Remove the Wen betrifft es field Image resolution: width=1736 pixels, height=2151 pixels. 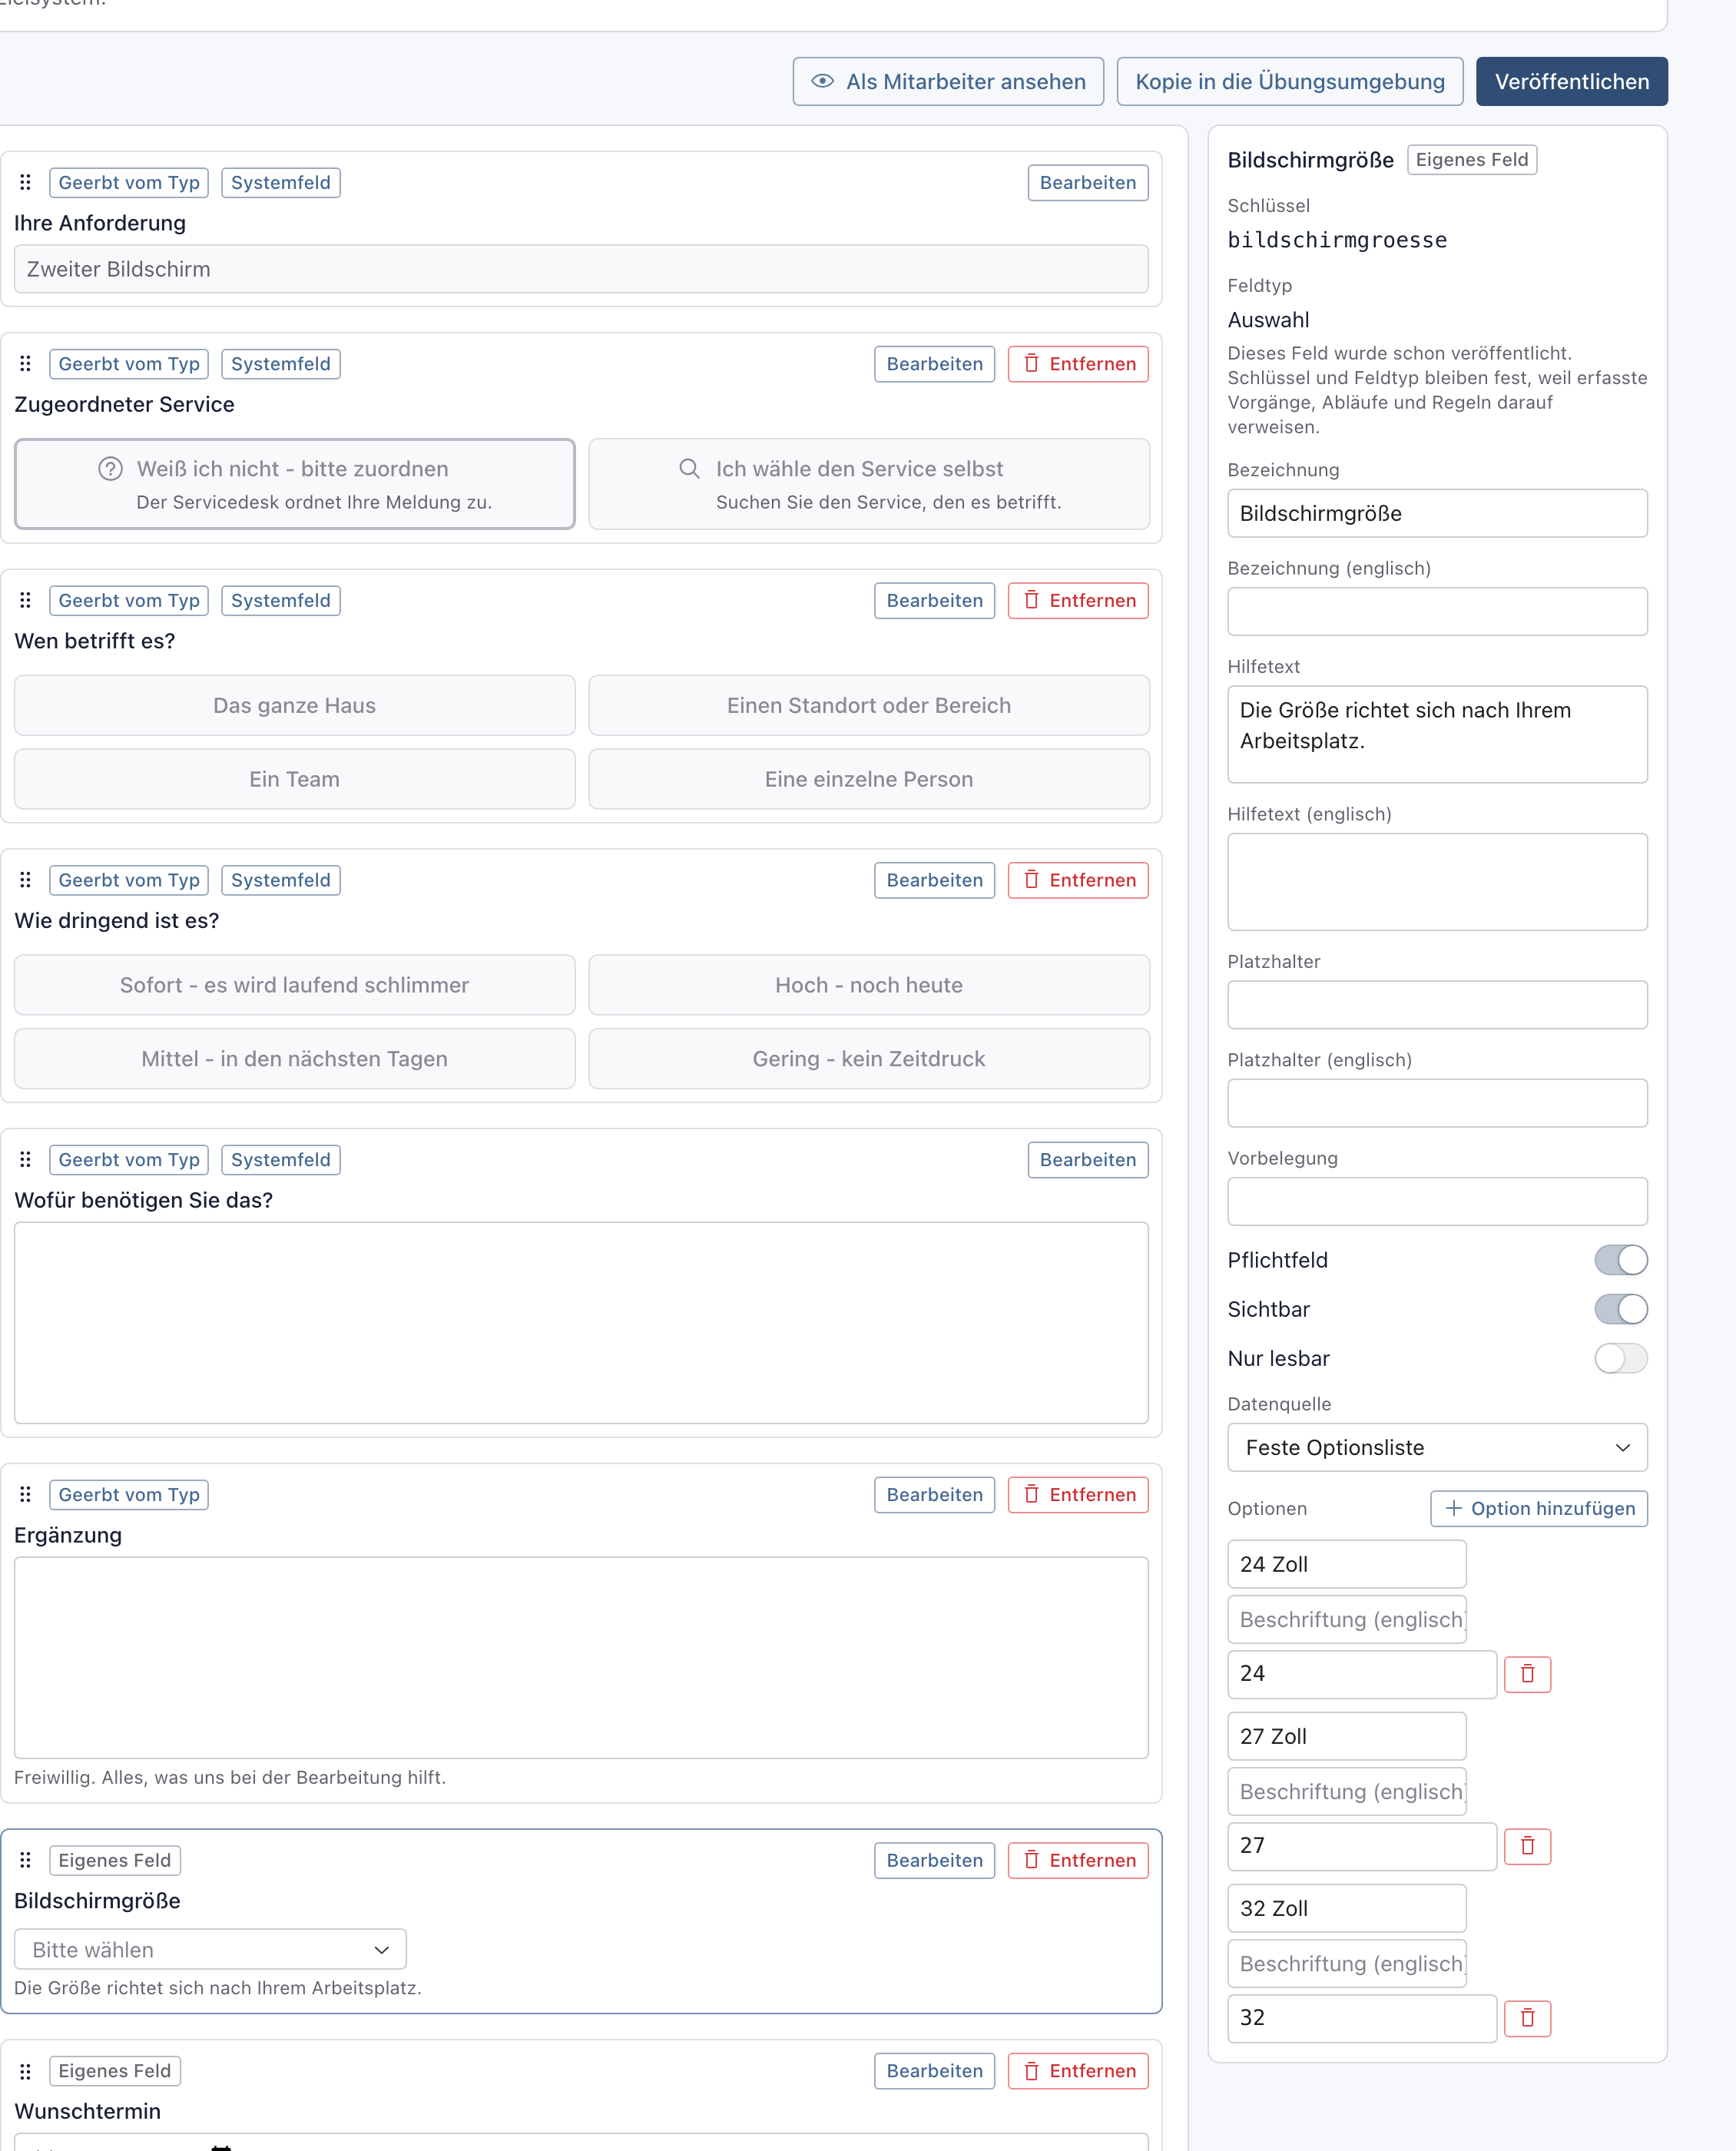(x=1078, y=600)
